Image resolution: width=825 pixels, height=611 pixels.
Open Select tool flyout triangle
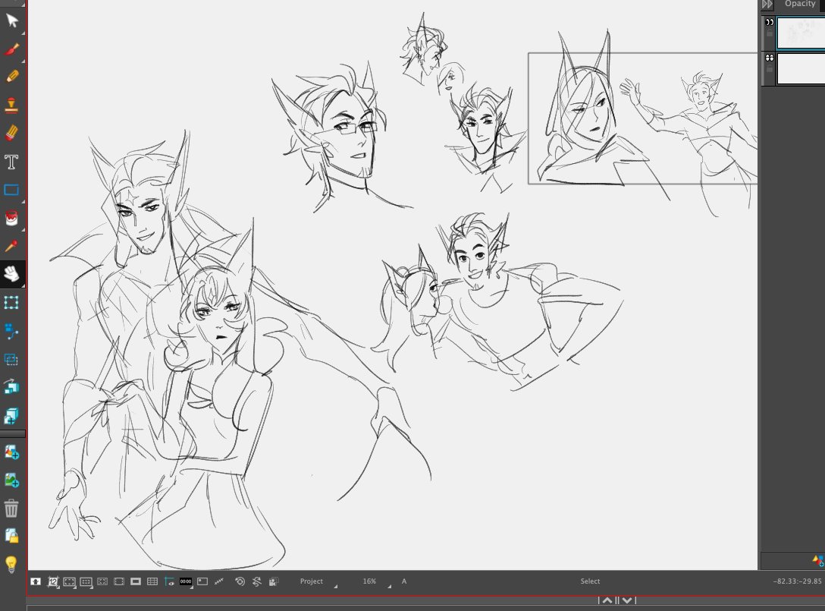point(23,33)
